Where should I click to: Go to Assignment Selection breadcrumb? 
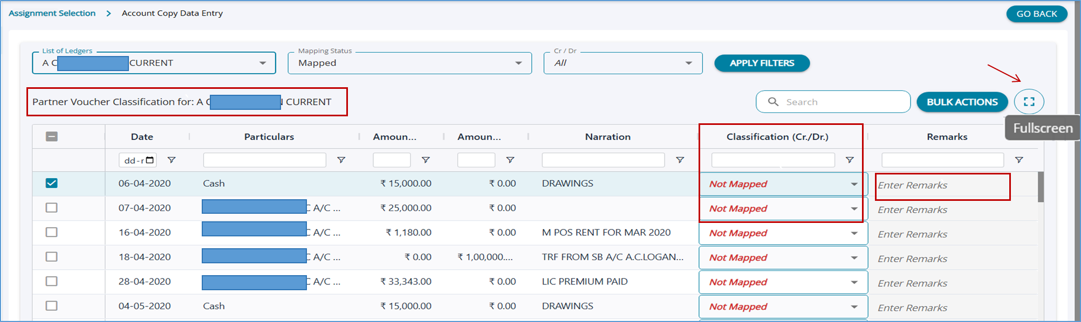(x=52, y=13)
